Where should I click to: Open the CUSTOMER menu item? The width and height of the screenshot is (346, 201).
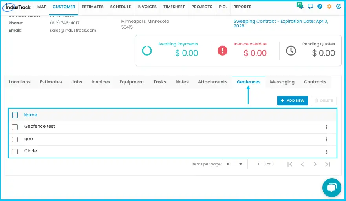64,7
